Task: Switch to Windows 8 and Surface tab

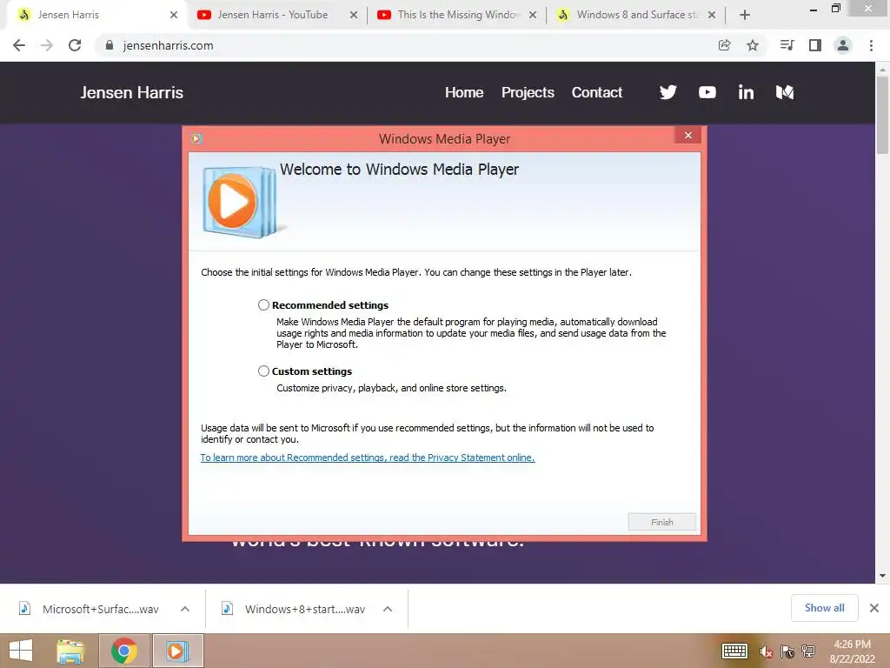Action: point(637,15)
